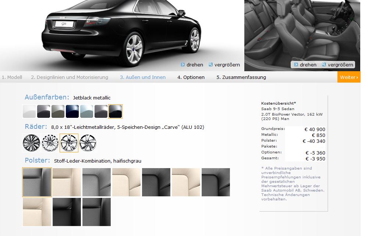Image resolution: width=372 pixels, height=236 pixels.
Task: Pick the grey perforated leather upholstery thumbnail
Action: tap(96, 182)
